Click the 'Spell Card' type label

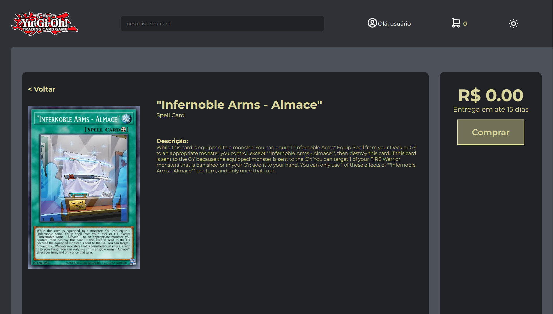170,115
